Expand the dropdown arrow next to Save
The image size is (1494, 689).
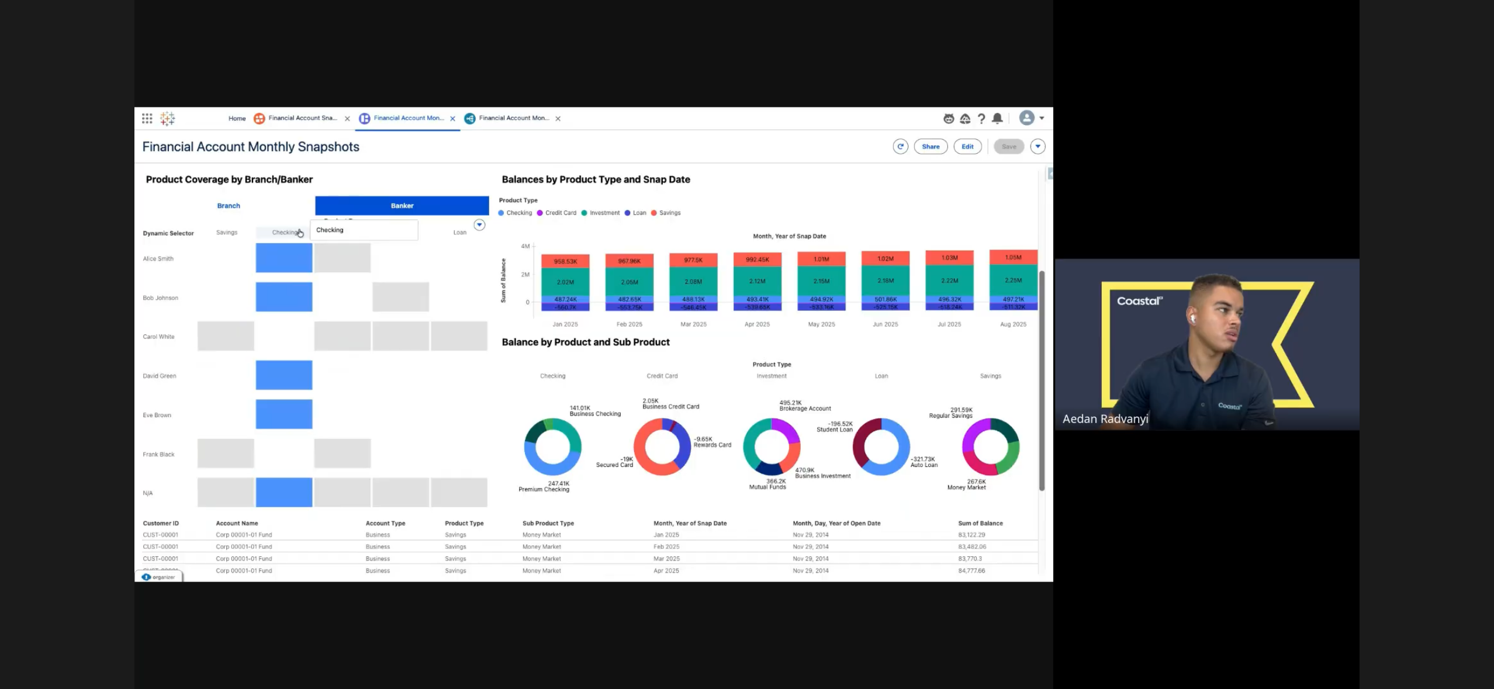click(x=1037, y=147)
